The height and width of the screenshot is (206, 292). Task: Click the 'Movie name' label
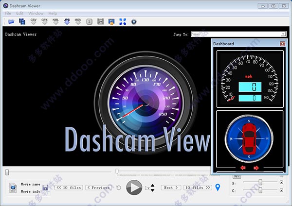30,184
